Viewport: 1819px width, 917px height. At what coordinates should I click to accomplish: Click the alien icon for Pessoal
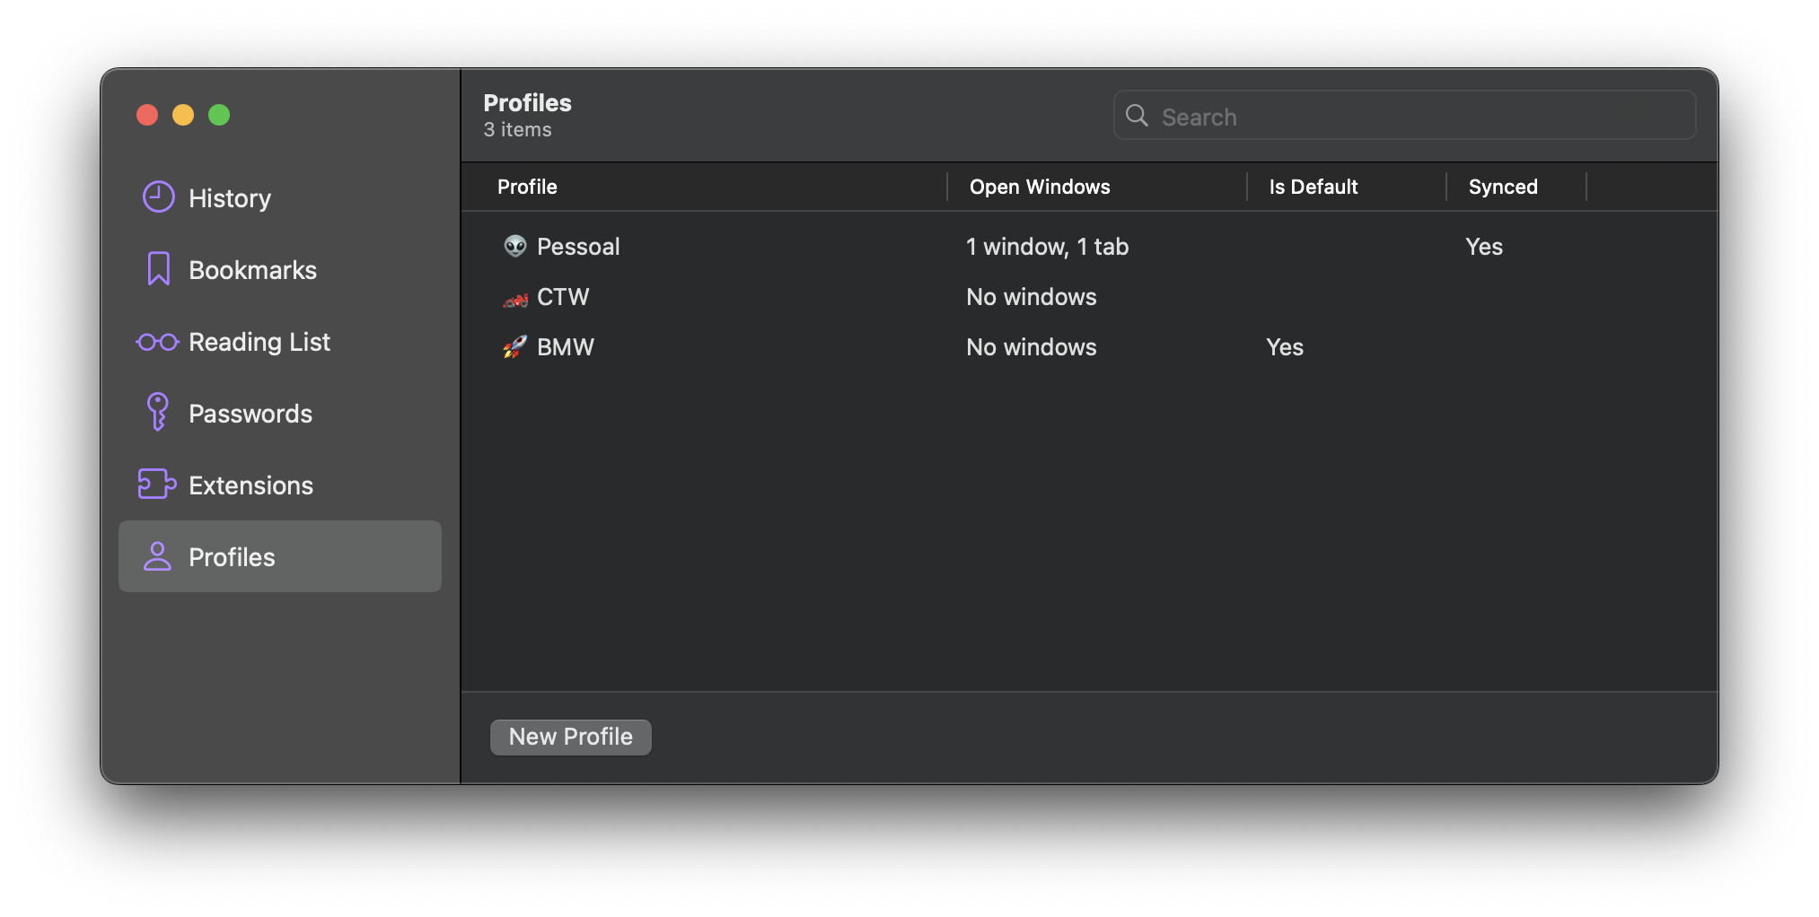(515, 247)
